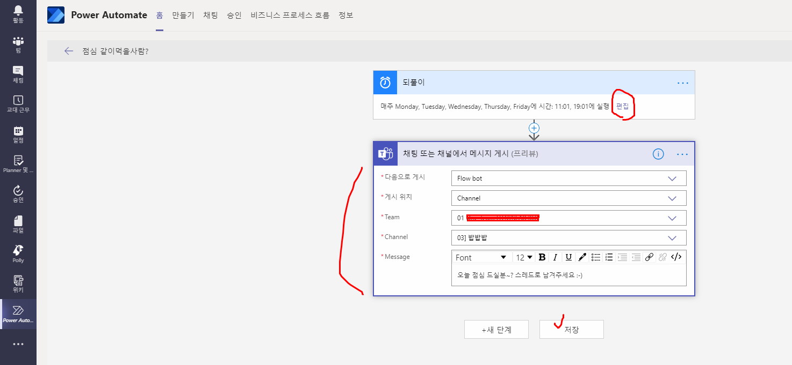Insert a numbered list in message
792x365 pixels.
609,257
